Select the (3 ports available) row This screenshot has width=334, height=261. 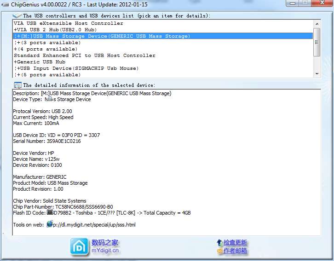pos(163,43)
